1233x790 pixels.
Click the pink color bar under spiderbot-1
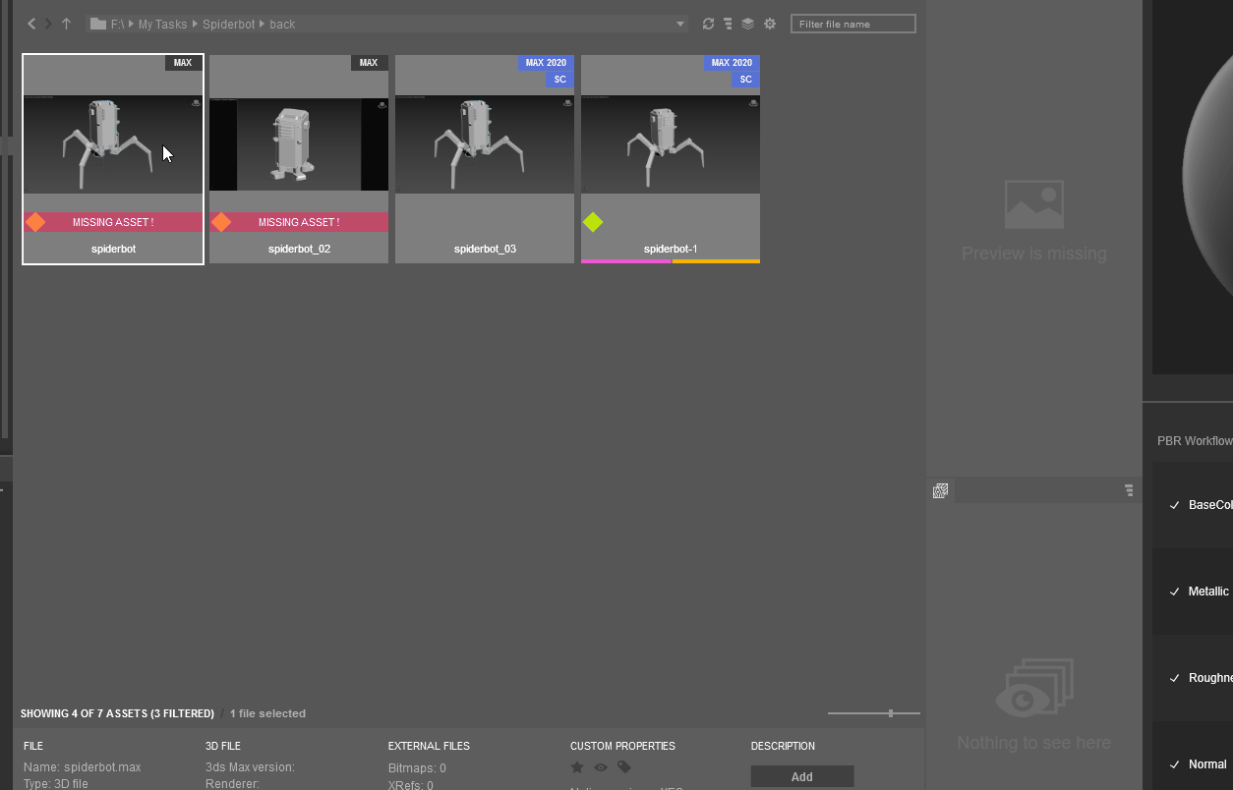click(x=625, y=261)
